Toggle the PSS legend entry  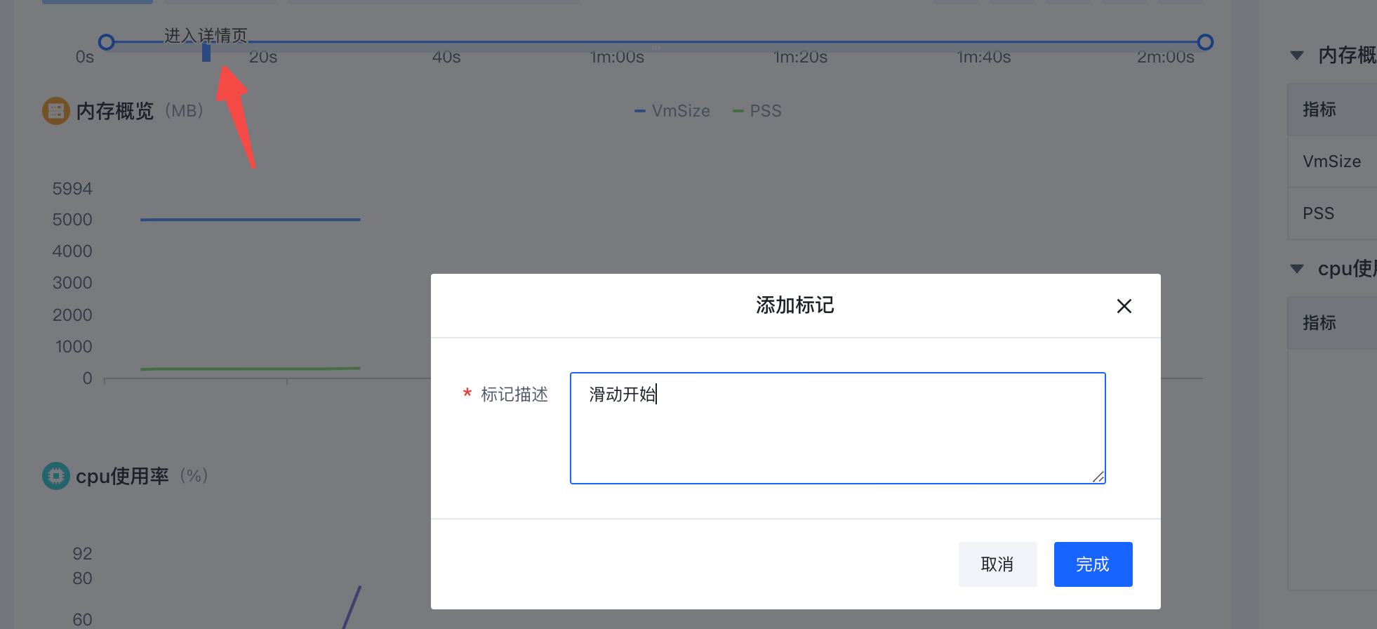coord(757,111)
